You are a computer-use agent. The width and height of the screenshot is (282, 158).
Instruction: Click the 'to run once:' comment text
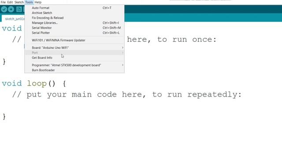[x=187, y=39]
